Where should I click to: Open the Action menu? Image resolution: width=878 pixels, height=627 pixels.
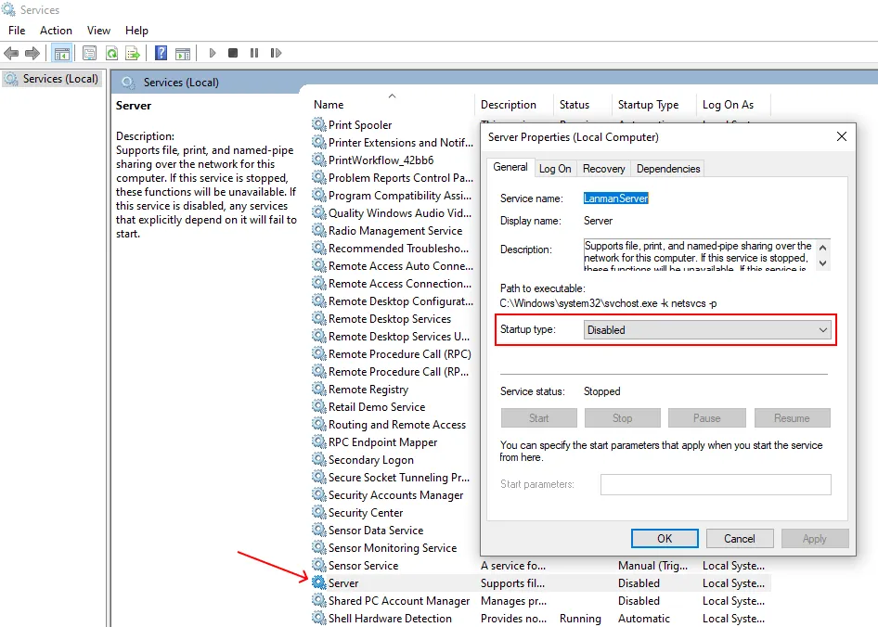[56, 31]
